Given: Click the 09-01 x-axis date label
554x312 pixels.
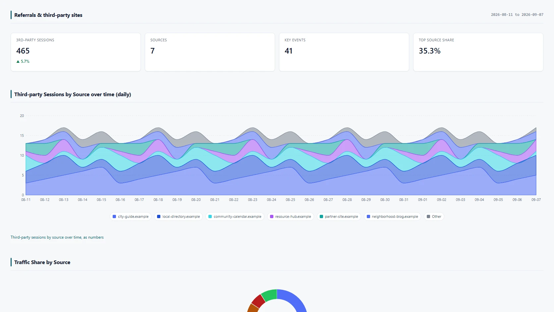Looking at the screenshot, I should coord(422,200).
